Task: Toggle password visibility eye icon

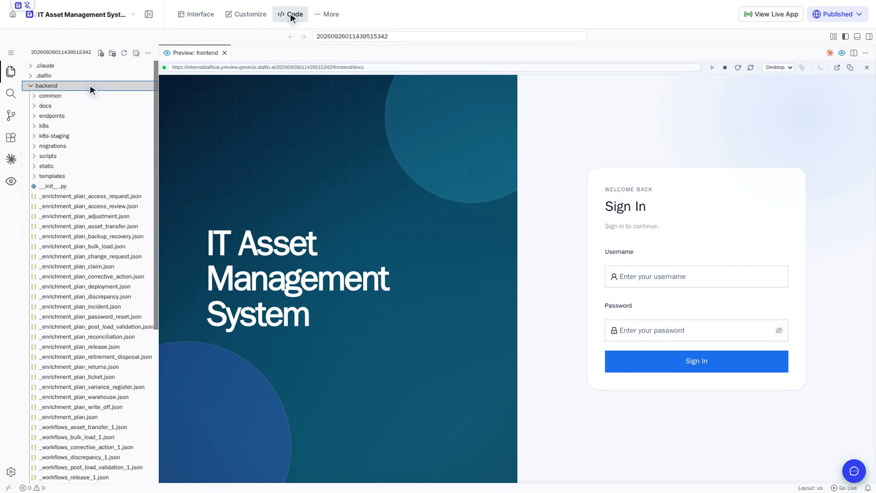Action: pos(779,330)
